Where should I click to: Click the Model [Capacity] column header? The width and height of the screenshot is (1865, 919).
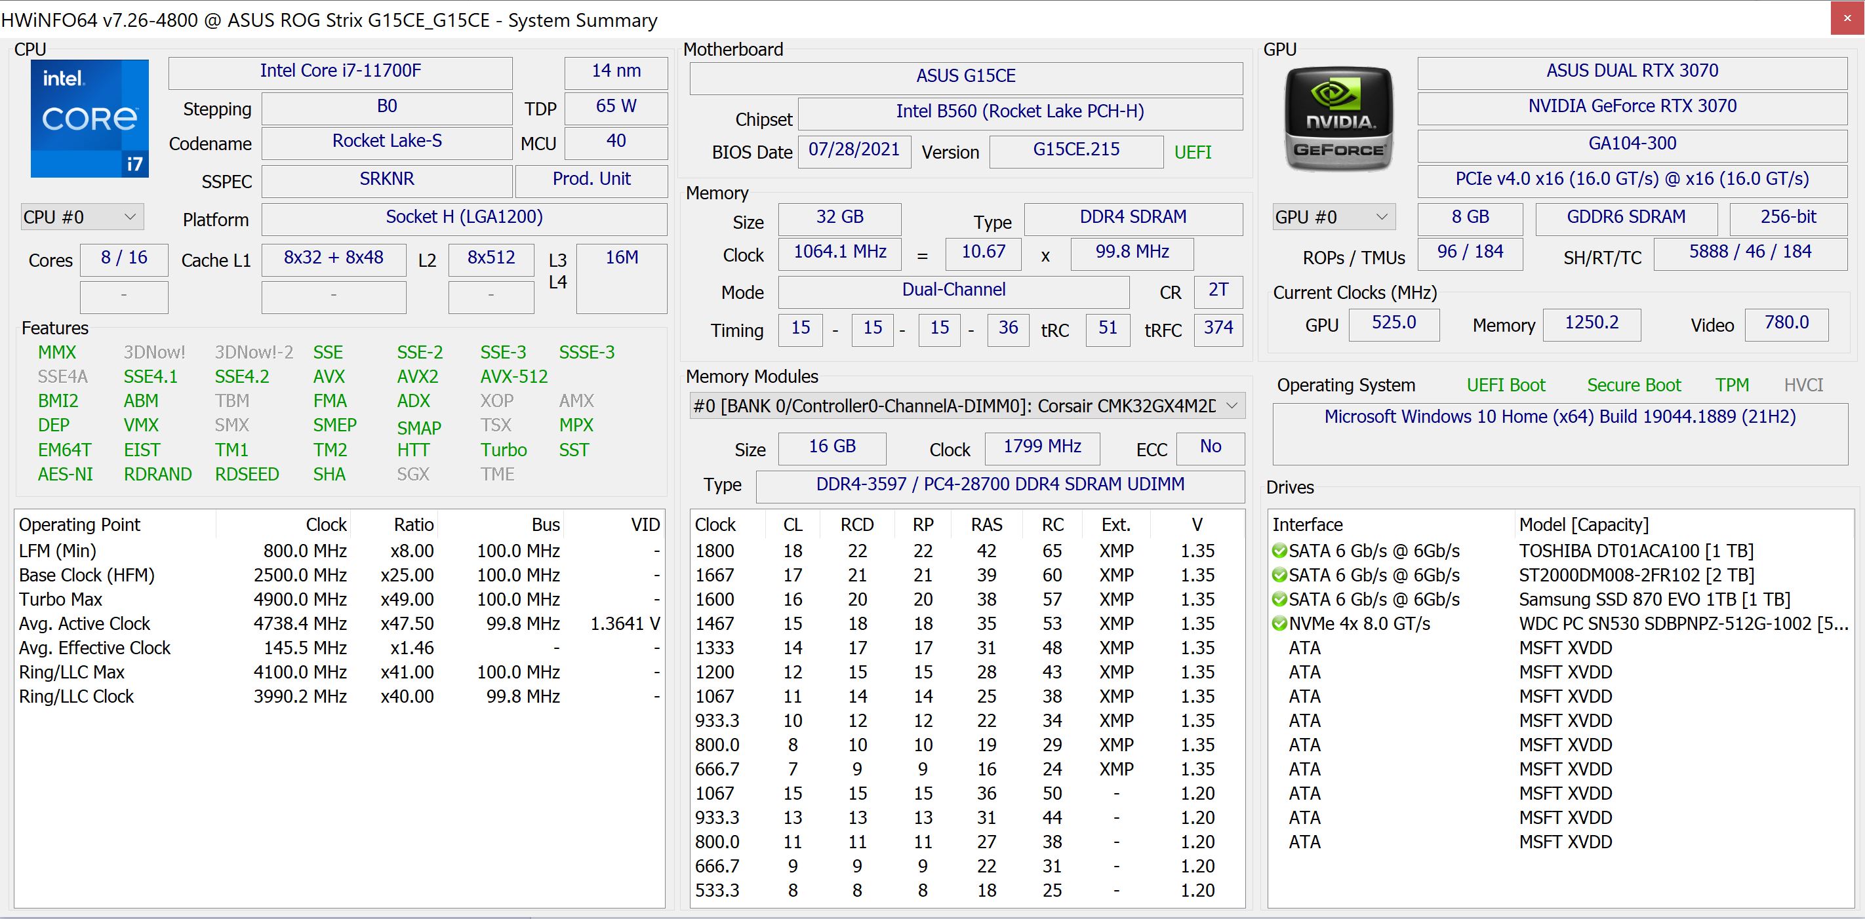1684,525
